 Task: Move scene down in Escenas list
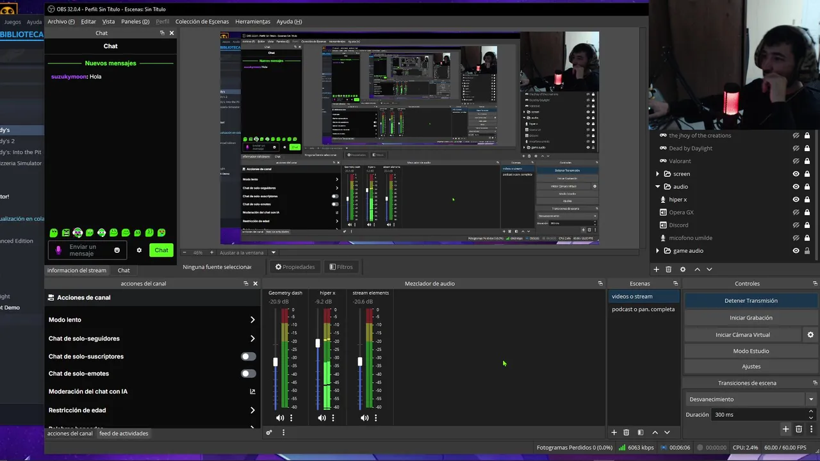667,432
